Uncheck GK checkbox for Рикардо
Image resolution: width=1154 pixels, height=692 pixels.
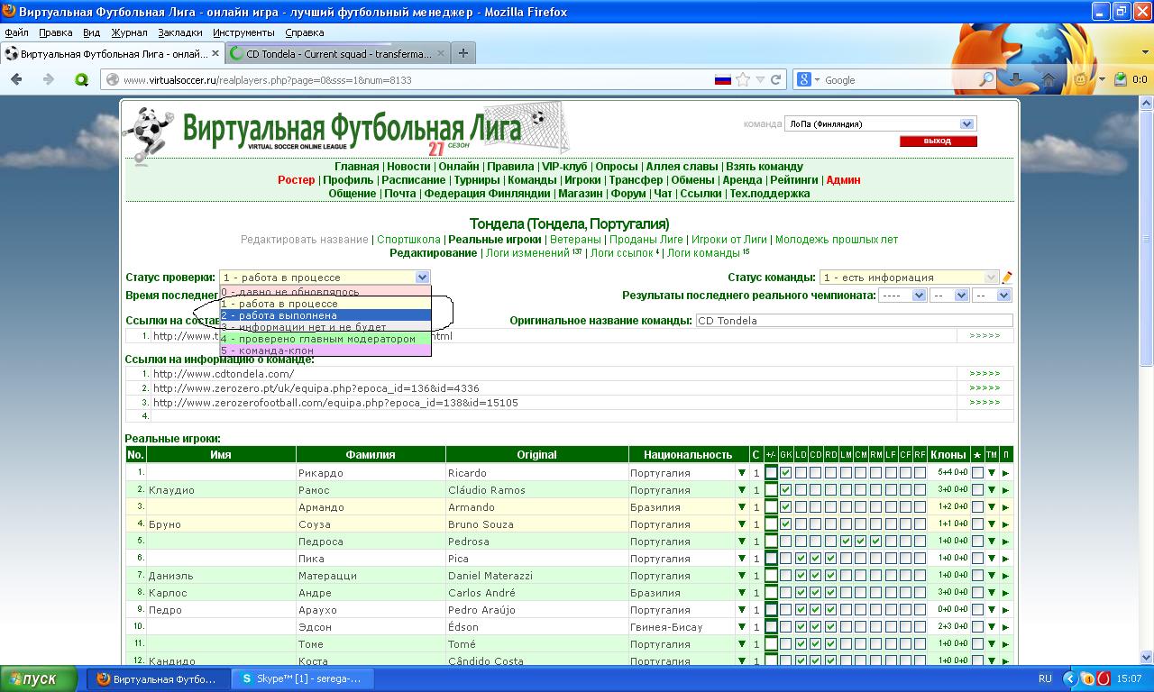[785, 473]
